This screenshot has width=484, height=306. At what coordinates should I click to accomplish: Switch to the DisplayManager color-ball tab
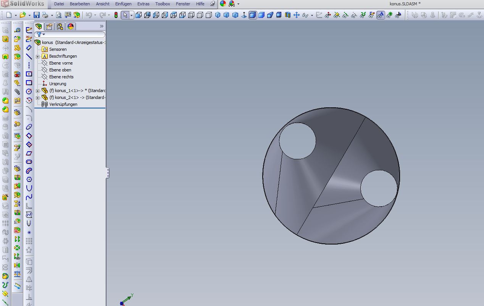click(x=71, y=26)
